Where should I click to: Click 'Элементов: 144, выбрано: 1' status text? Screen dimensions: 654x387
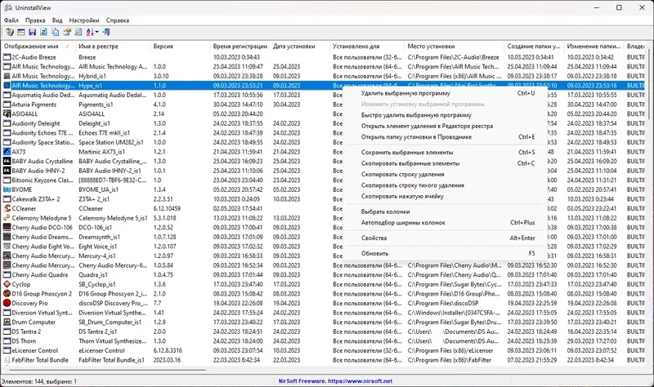tap(39, 381)
